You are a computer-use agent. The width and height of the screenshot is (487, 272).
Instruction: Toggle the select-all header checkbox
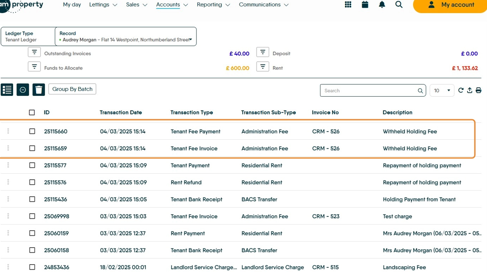pyautogui.click(x=32, y=112)
